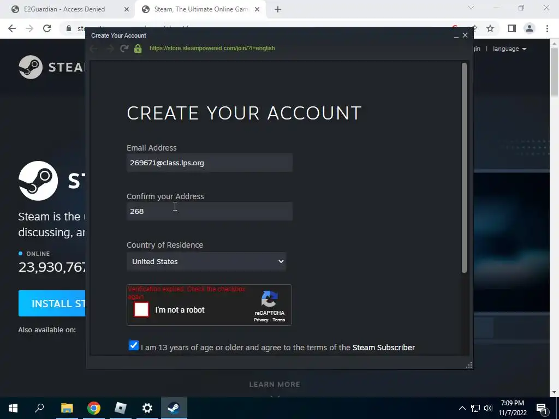The width and height of the screenshot is (559, 419).
Task: Open Chrome profile avatar
Action: click(x=530, y=28)
